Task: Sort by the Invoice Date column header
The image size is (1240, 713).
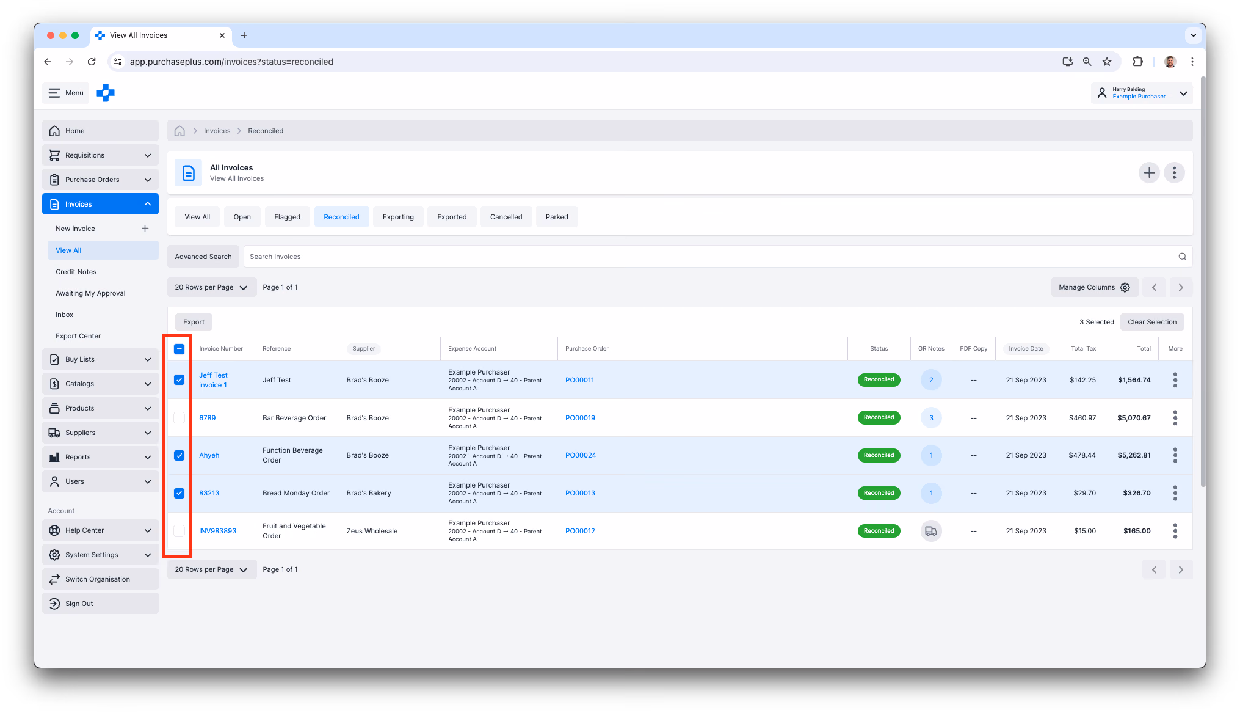Action: coord(1026,349)
